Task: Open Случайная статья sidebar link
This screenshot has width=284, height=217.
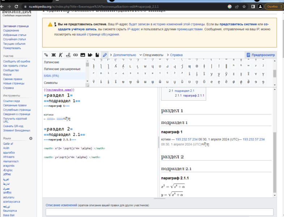Action: (x=14, y=39)
